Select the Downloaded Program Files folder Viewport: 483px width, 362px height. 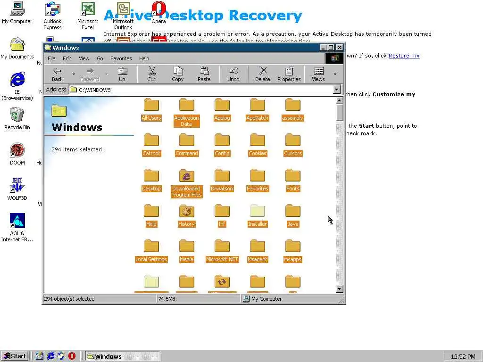click(x=186, y=183)
